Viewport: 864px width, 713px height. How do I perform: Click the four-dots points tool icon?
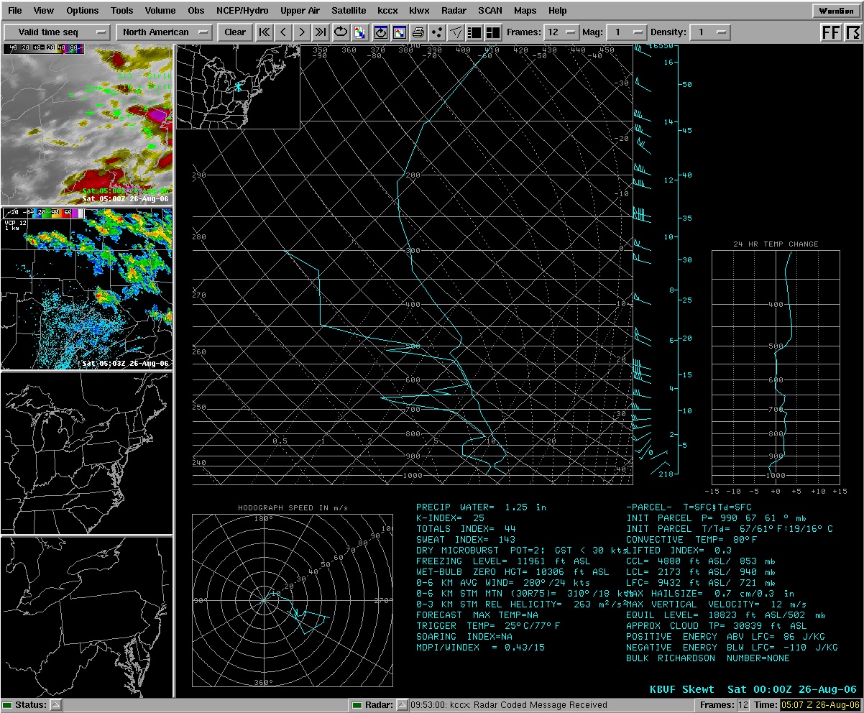[x=437, y=32]
